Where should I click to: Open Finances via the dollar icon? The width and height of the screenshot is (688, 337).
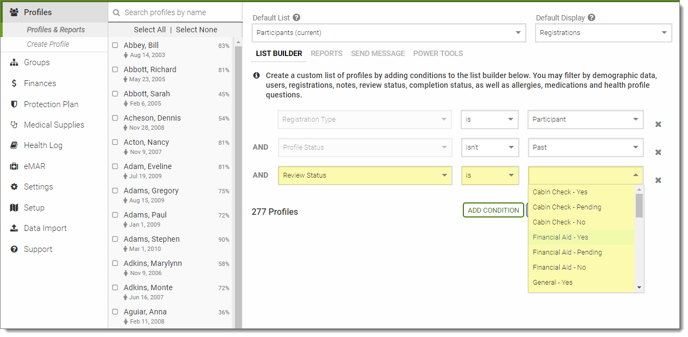14,83
